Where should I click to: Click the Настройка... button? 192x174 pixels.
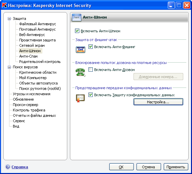[158, 102]
